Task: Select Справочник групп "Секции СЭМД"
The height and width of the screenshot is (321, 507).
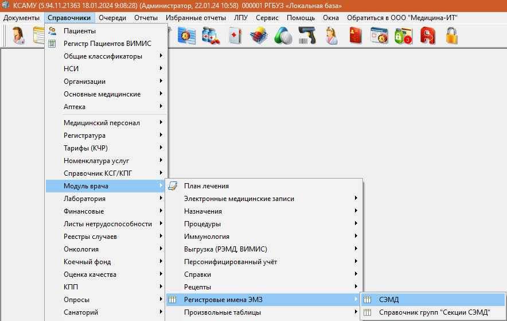Action: click(x=434, y=312)
